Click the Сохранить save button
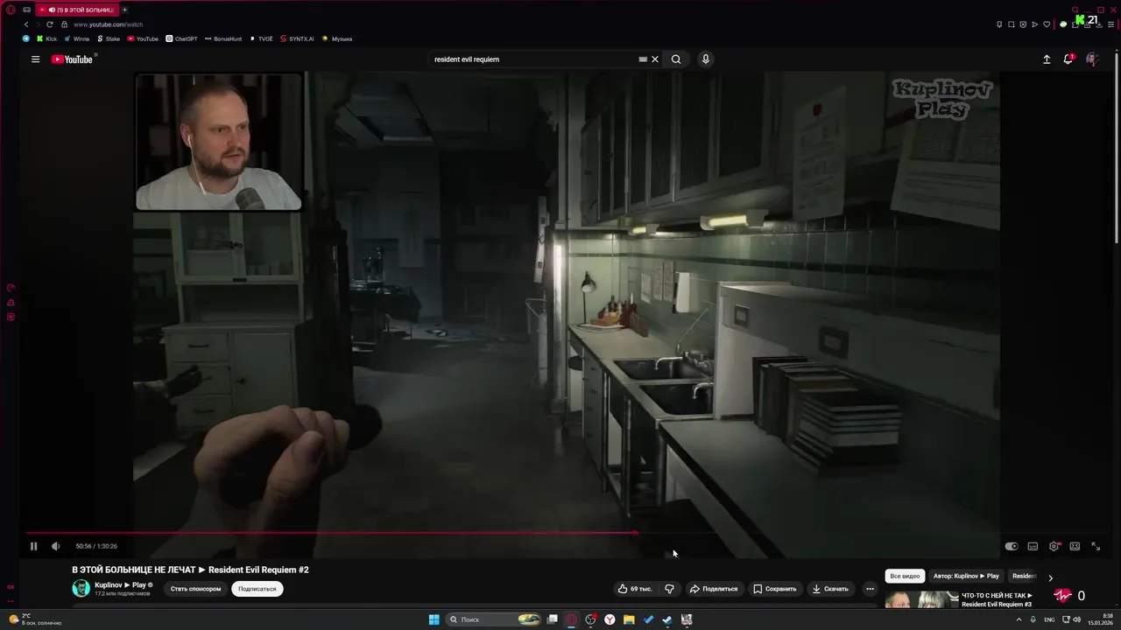 pyautogui.click(x=775, y=589)
